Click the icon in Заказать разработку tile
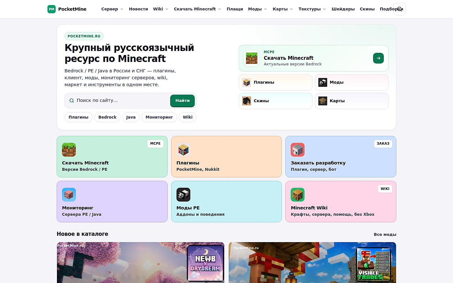The width and height of the screenshot is (453, 283). 298,150
